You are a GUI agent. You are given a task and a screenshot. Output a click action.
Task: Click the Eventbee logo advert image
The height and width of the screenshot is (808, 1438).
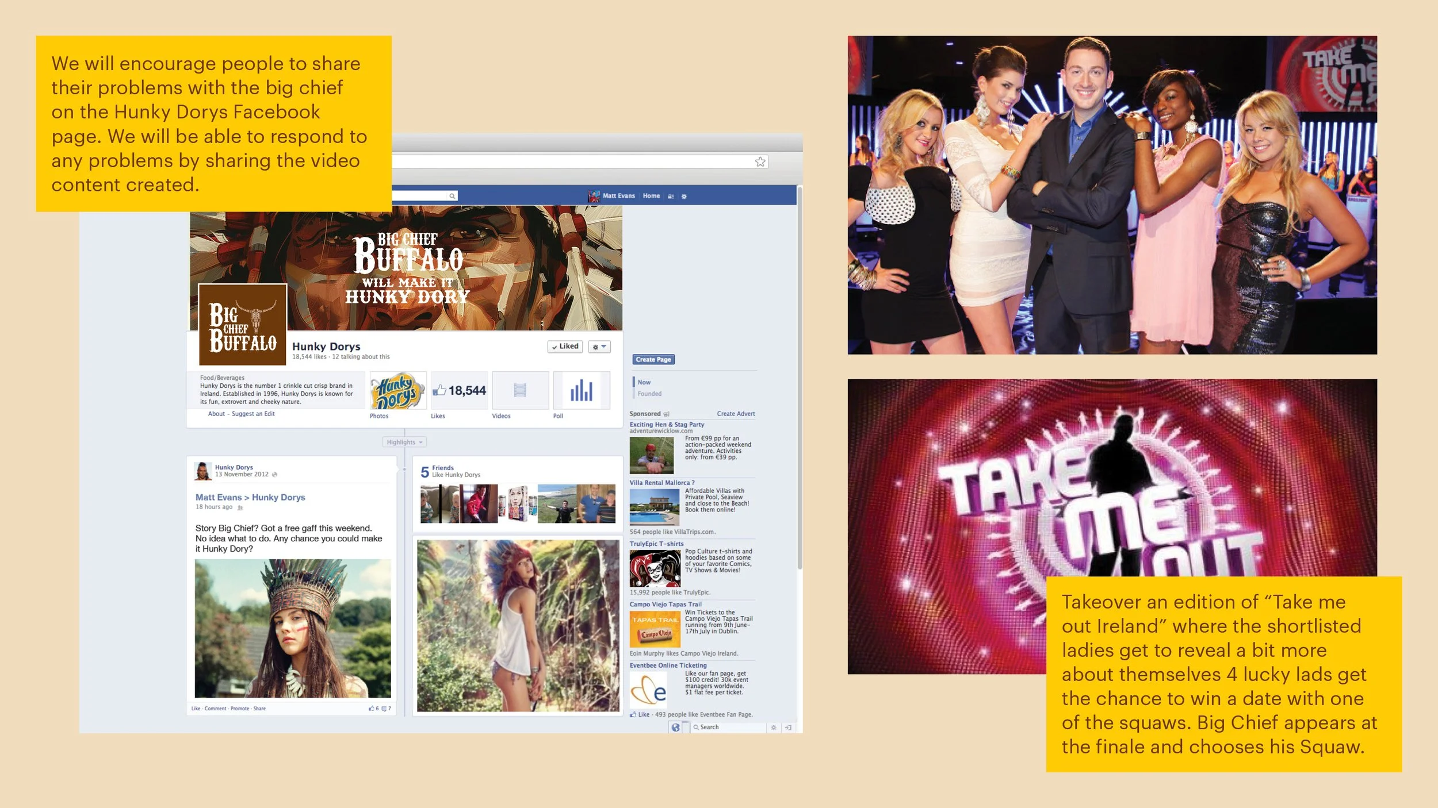[x=648, y=689]
